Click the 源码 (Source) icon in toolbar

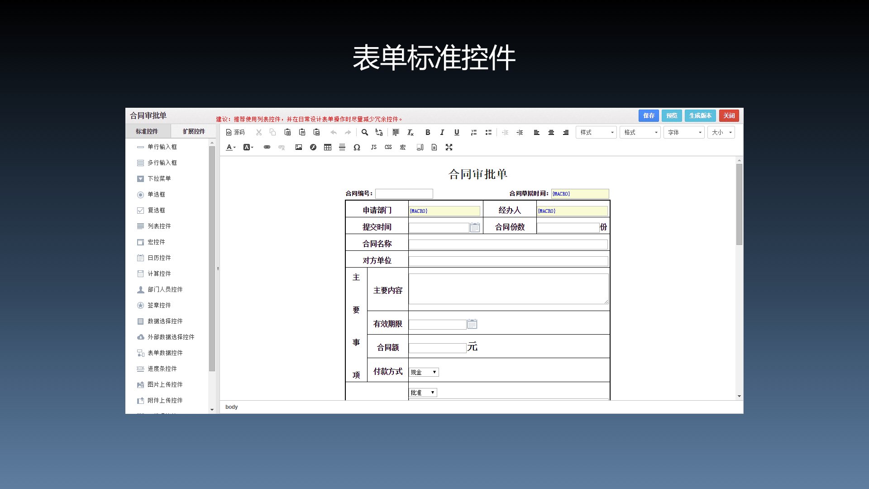(235, 132)
